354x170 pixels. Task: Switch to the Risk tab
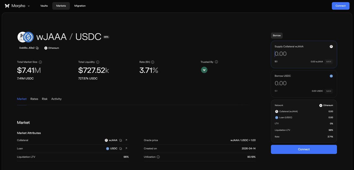(x=45, y=99)
